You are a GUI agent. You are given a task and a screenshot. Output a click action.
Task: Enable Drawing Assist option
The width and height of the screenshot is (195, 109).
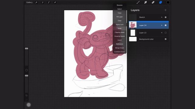click(x=119, y=36)
